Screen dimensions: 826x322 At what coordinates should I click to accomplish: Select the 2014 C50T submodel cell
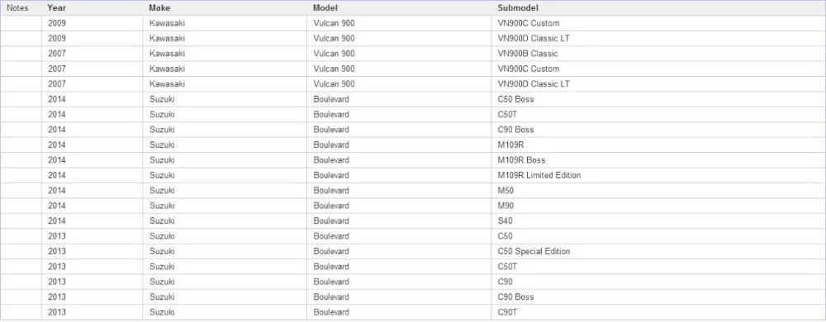tap(658, 115)
